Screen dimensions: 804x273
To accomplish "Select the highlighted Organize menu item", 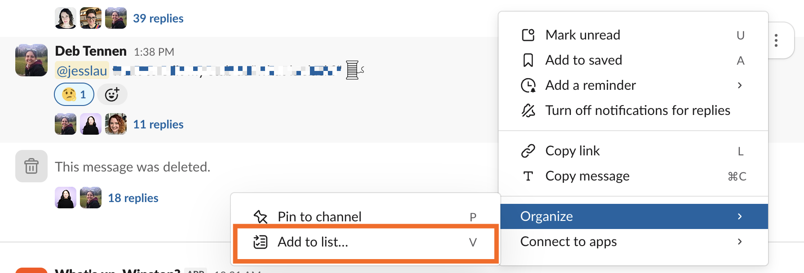I will (x=633, y=216).
